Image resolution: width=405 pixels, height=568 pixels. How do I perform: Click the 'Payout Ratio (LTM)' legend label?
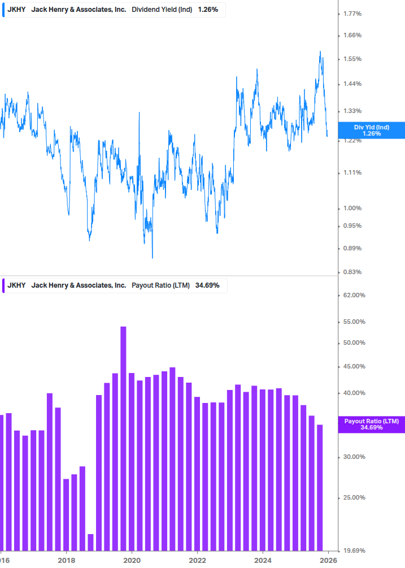(160, 285)
